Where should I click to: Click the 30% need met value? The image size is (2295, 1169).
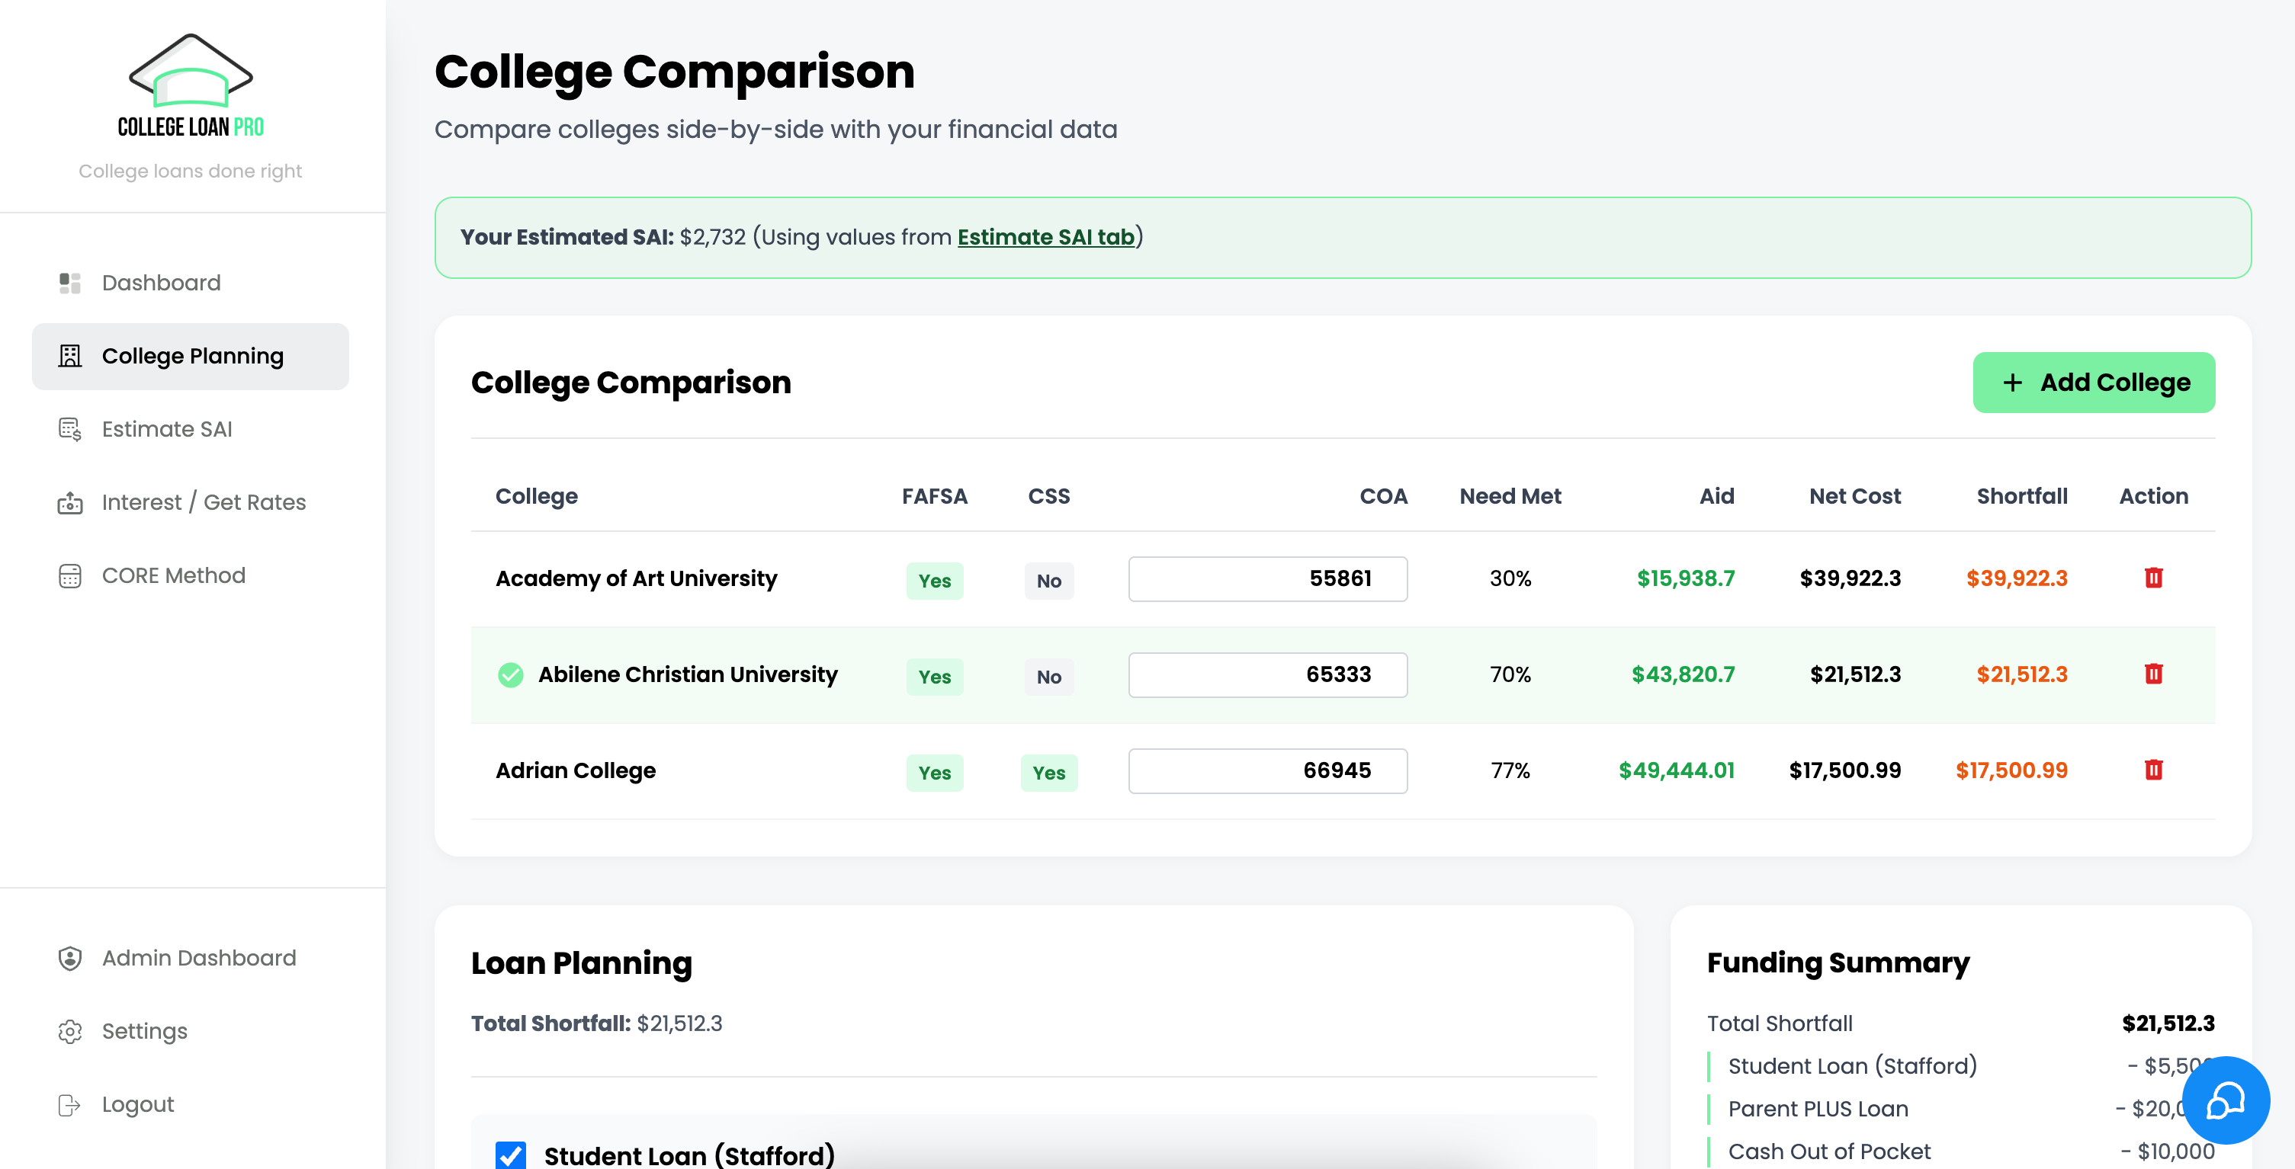1510,578
